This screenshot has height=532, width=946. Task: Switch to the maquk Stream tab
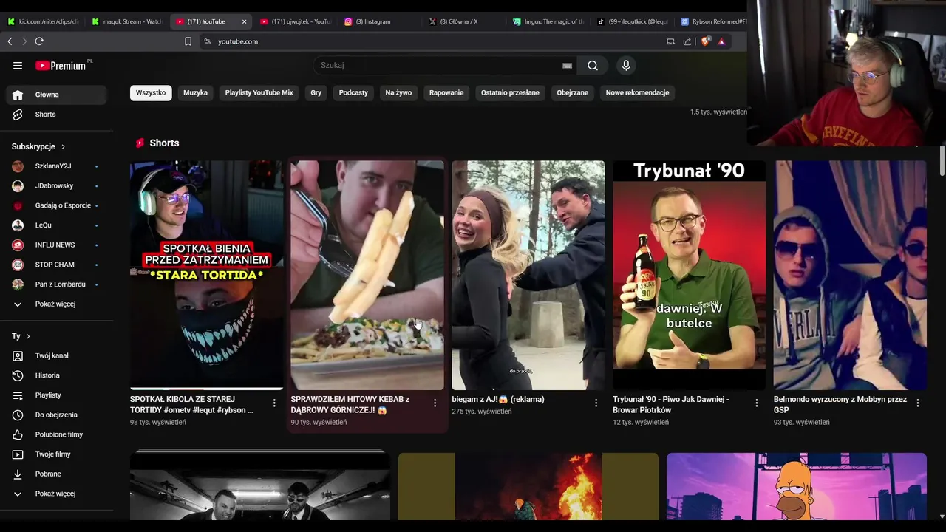[x=127, y=21]
